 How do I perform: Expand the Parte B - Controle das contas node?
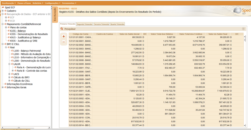tap(13, 71)
